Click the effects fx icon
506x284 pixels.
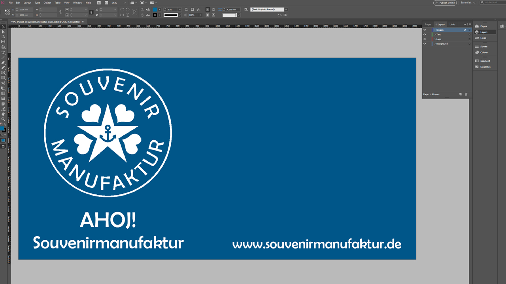click(x=199, y=9)
